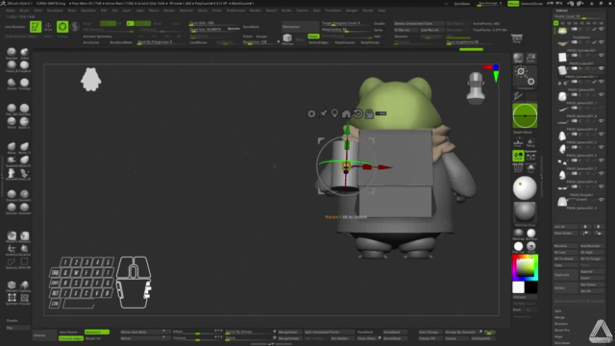This screenshot has height=346, width=615.
Task: Select the Topology brush
Action: (24, 285)
